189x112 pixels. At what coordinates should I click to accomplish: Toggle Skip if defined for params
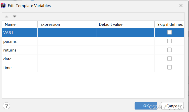[170, 41]
